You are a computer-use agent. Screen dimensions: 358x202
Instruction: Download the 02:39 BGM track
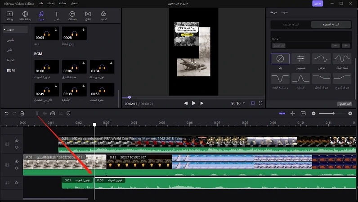[x=84, y=86]
